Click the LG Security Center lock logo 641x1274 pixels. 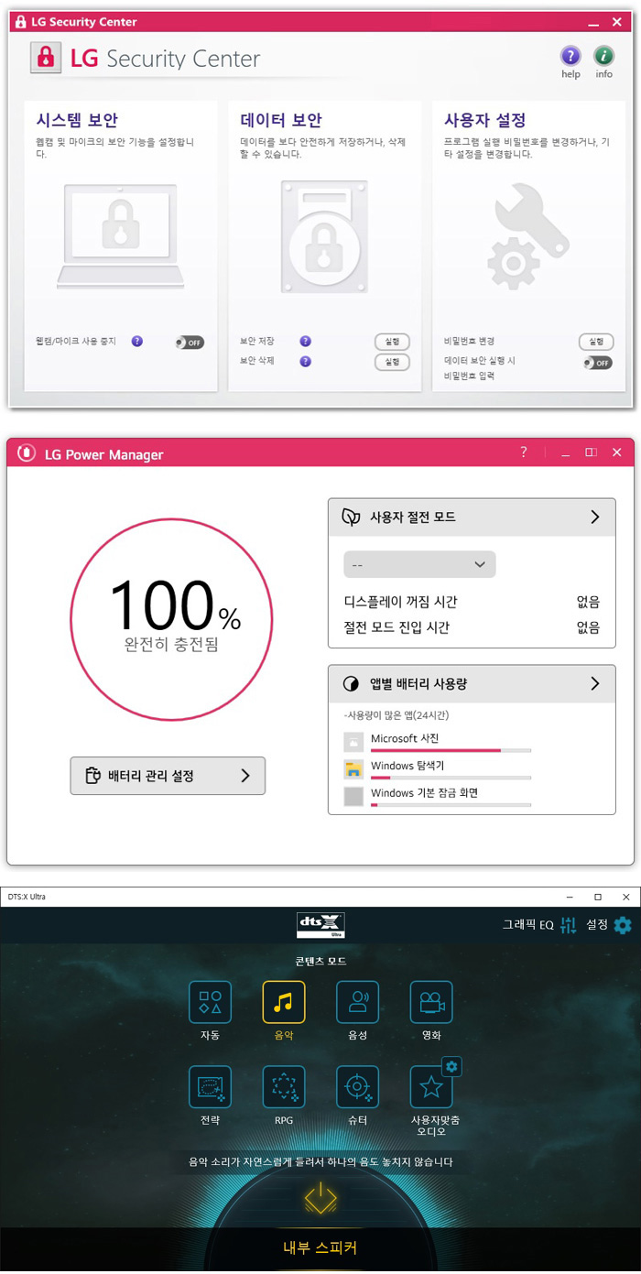point(44,59)
